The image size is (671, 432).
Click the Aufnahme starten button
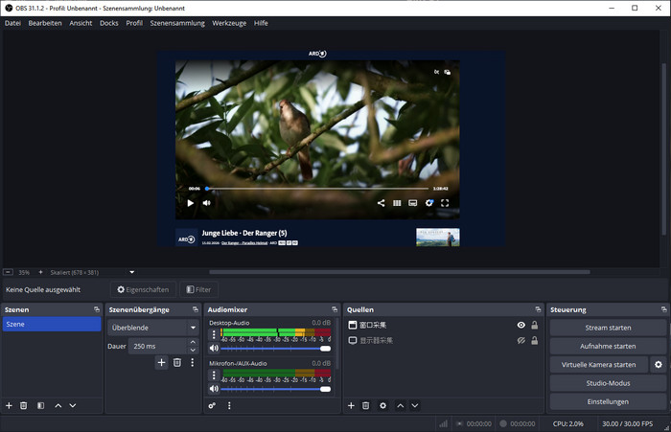(608, 346)
